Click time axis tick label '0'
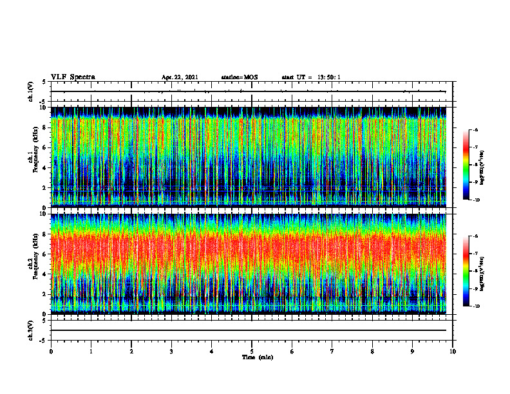510x394 pixels. tap(51, 352)
